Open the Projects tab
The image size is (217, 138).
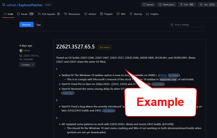point(106,14)
